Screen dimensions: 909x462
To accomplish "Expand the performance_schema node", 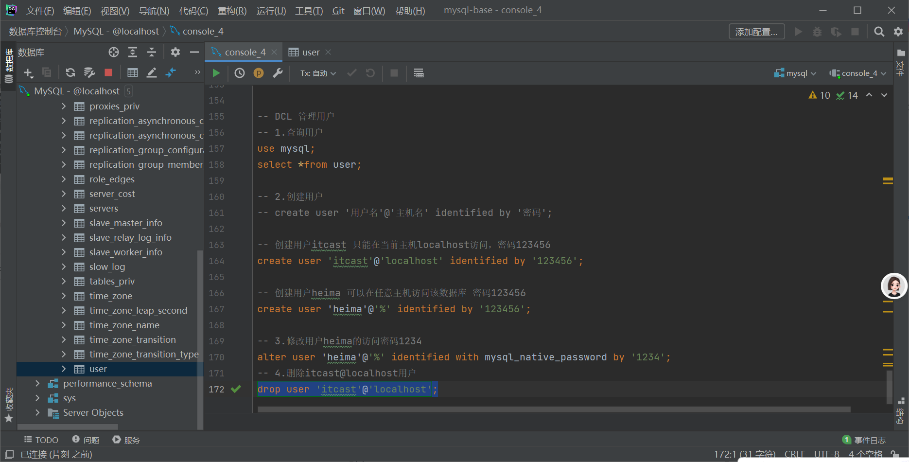I will click(x=37, y=383).
